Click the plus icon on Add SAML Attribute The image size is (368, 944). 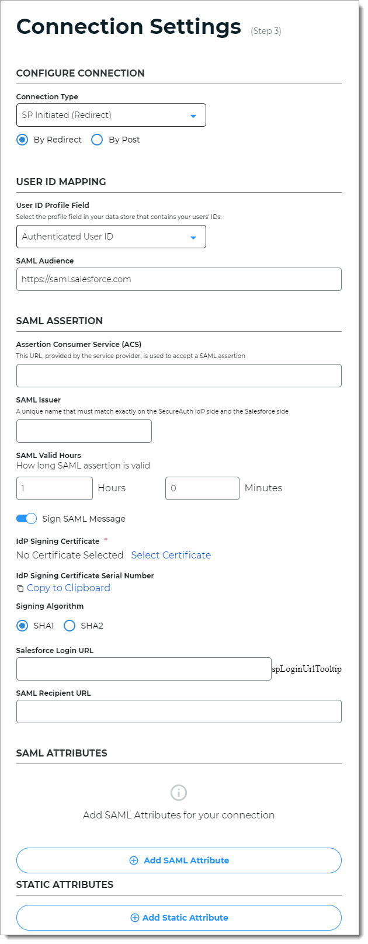tap(134, 860)
